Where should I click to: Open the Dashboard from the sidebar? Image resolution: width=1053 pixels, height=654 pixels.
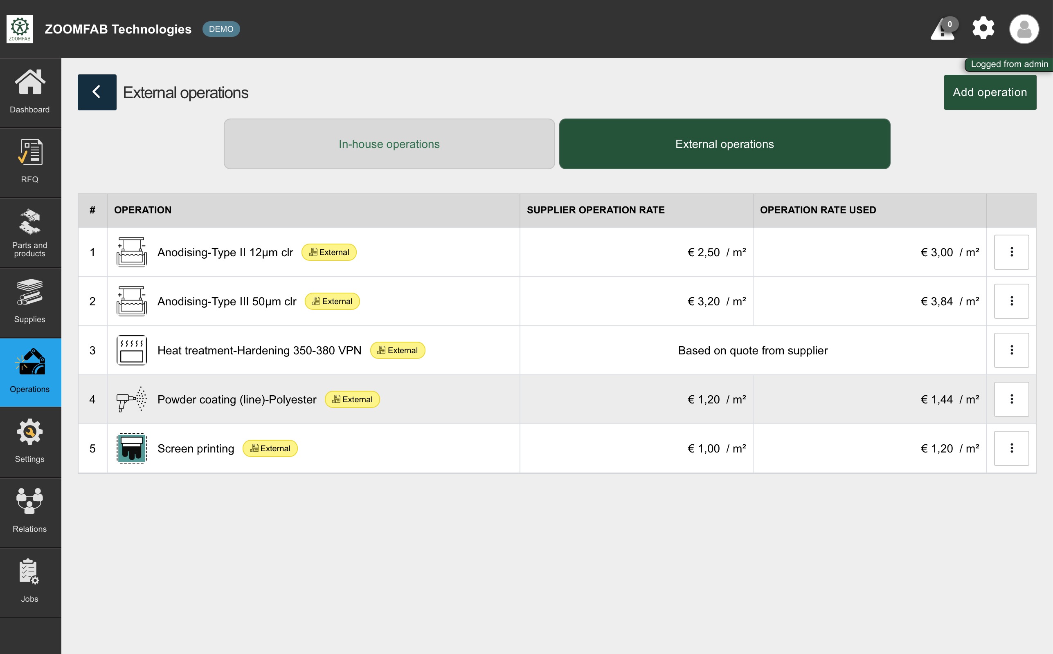pyautogui.click(x=30, y=92)
